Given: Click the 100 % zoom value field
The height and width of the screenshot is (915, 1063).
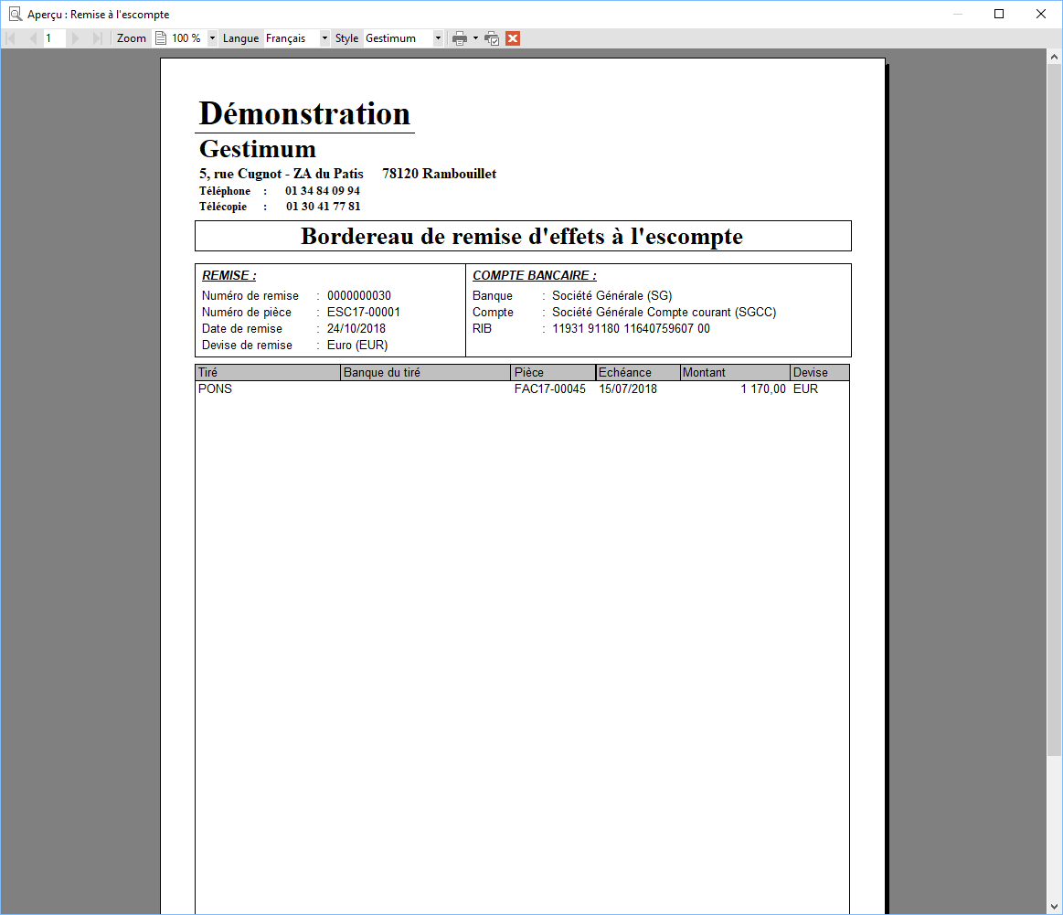Looking at the screenshot, I should pyautogui.click(x=187, y=38).
